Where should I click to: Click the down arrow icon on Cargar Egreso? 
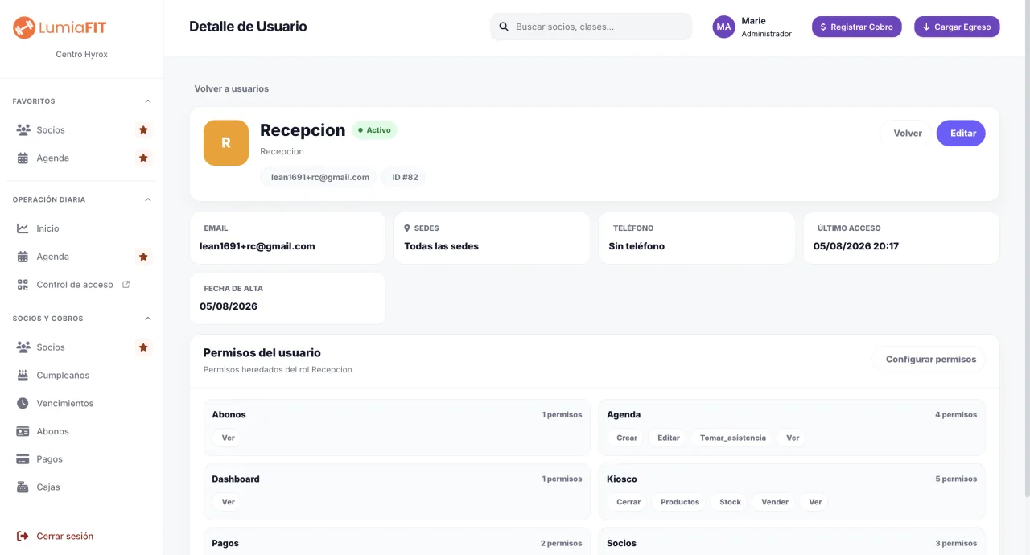tap(926, 27)
